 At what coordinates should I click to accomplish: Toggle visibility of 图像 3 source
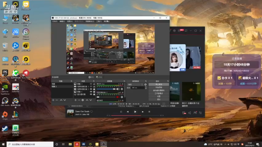91,84
